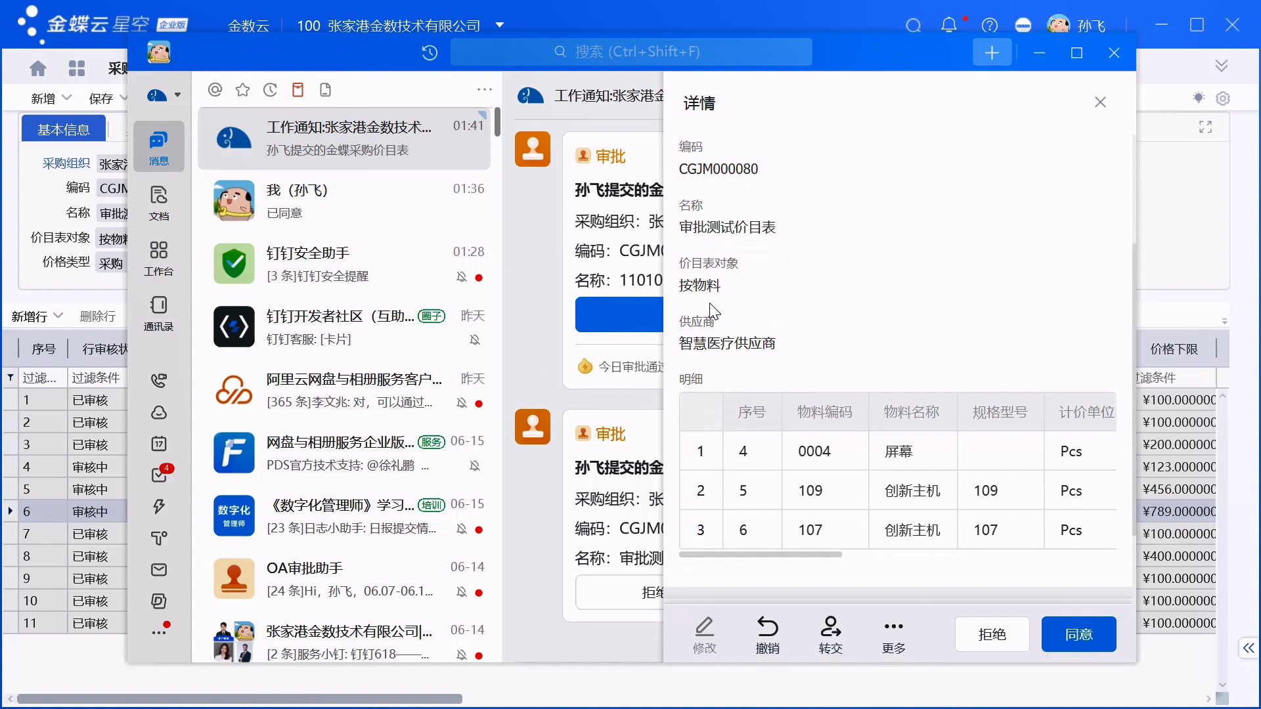Click the star favorites filter icon

pos(242,90)
